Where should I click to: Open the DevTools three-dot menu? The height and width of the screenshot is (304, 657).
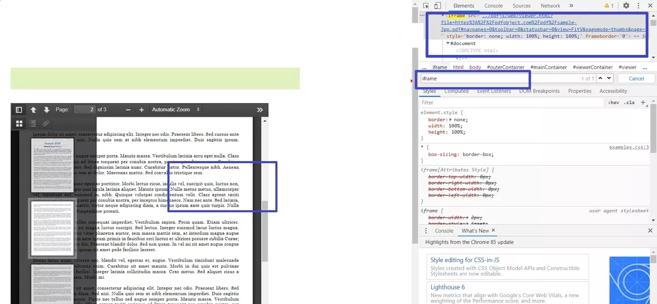click(x=638, y=6)
